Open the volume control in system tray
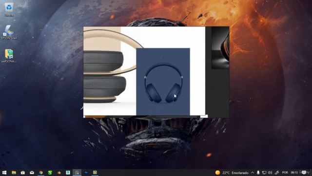 pyautogui.click(x=270, y=173)
